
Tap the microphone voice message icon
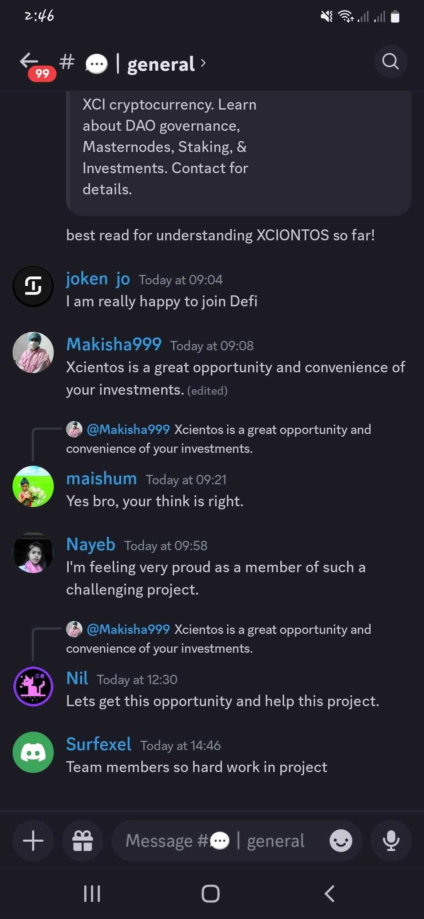coord(391,841)
